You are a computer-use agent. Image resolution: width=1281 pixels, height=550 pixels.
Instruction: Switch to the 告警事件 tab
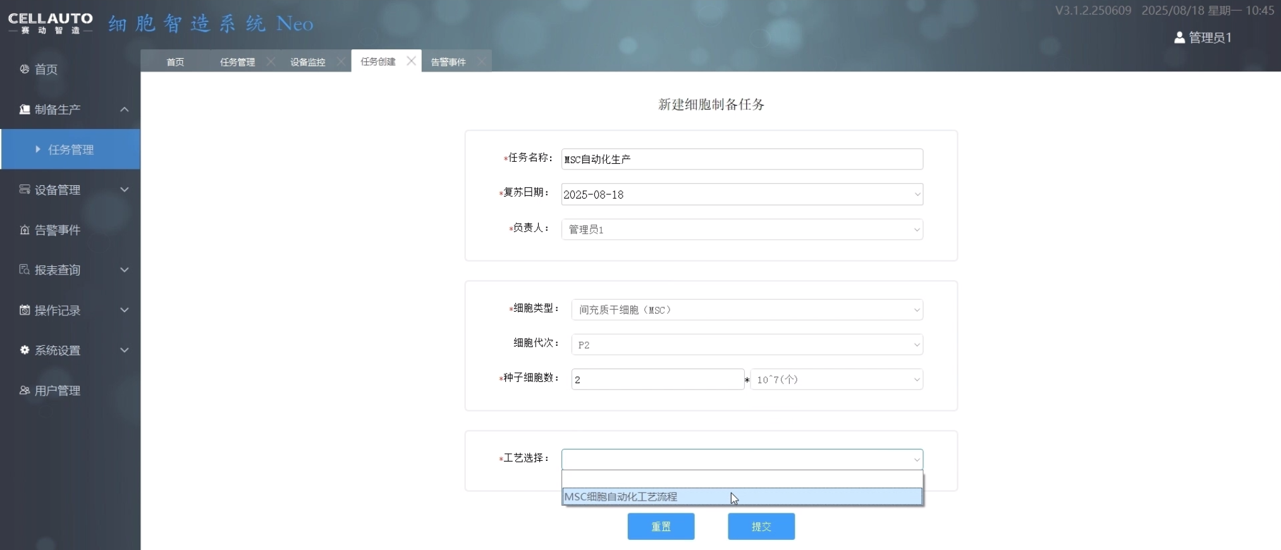[448, 62]
